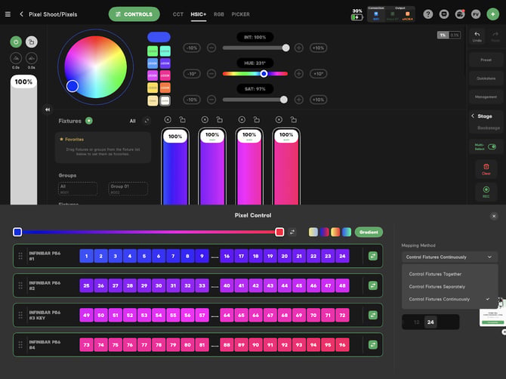The image size is (506, 379).
Task: Switch to the HSIC+ tab
Action: tap(198, 14)
